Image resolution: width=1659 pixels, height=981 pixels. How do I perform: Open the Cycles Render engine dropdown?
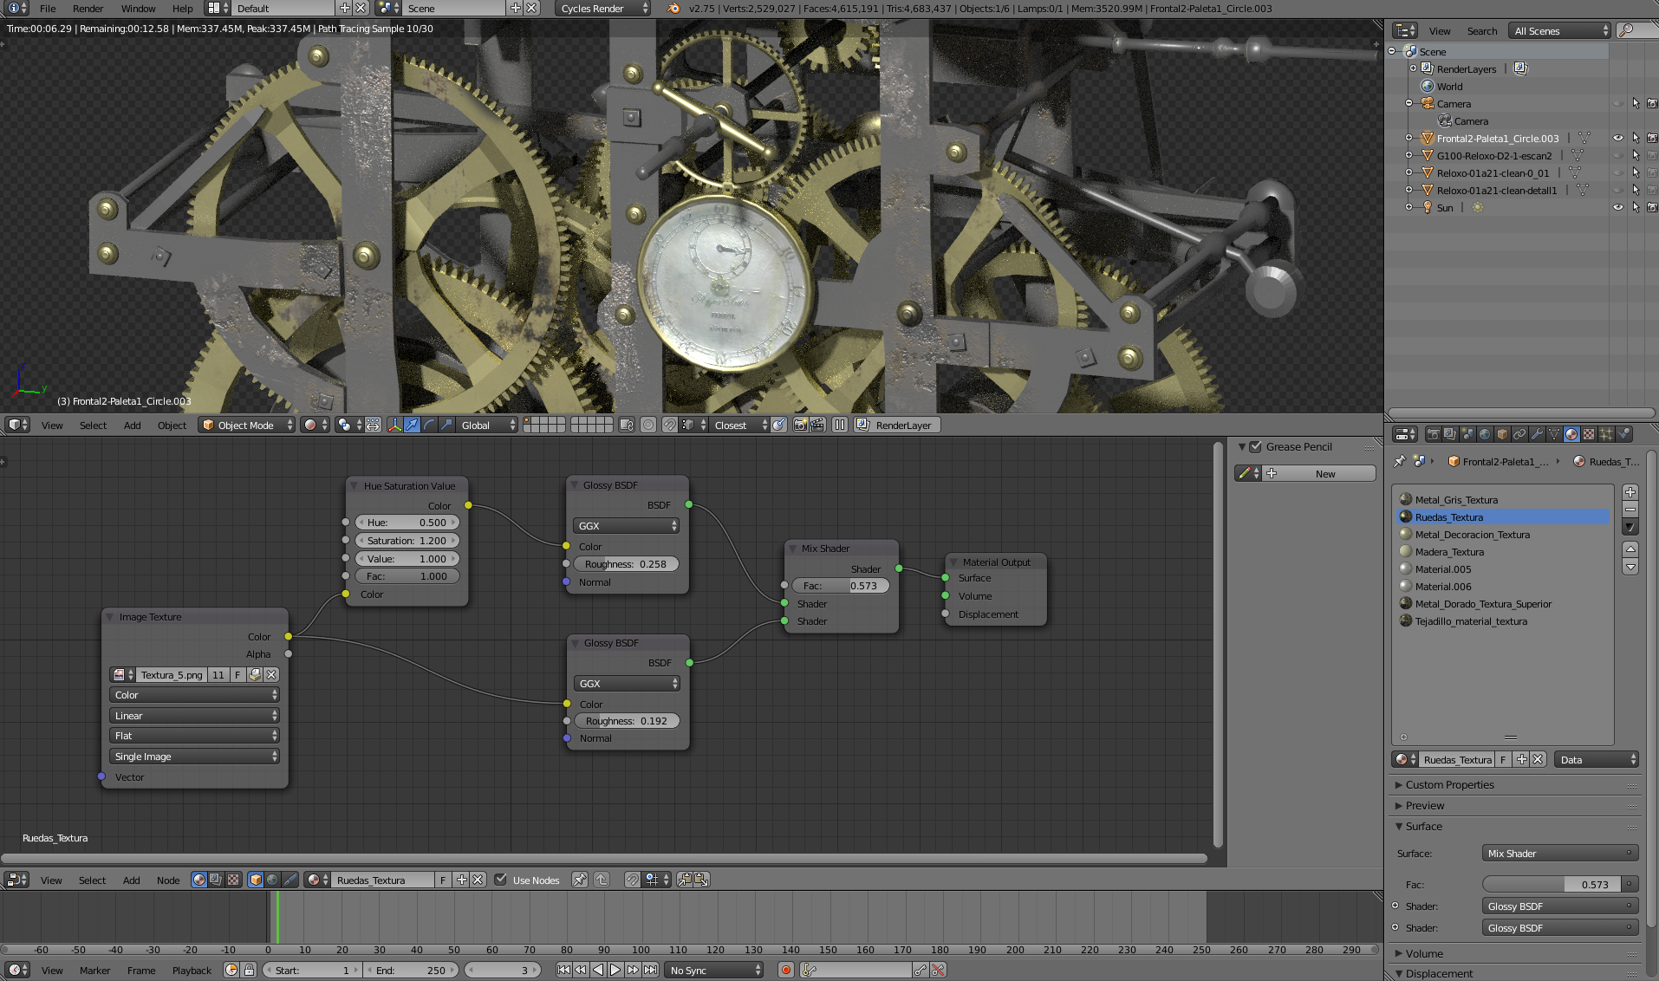603,9
